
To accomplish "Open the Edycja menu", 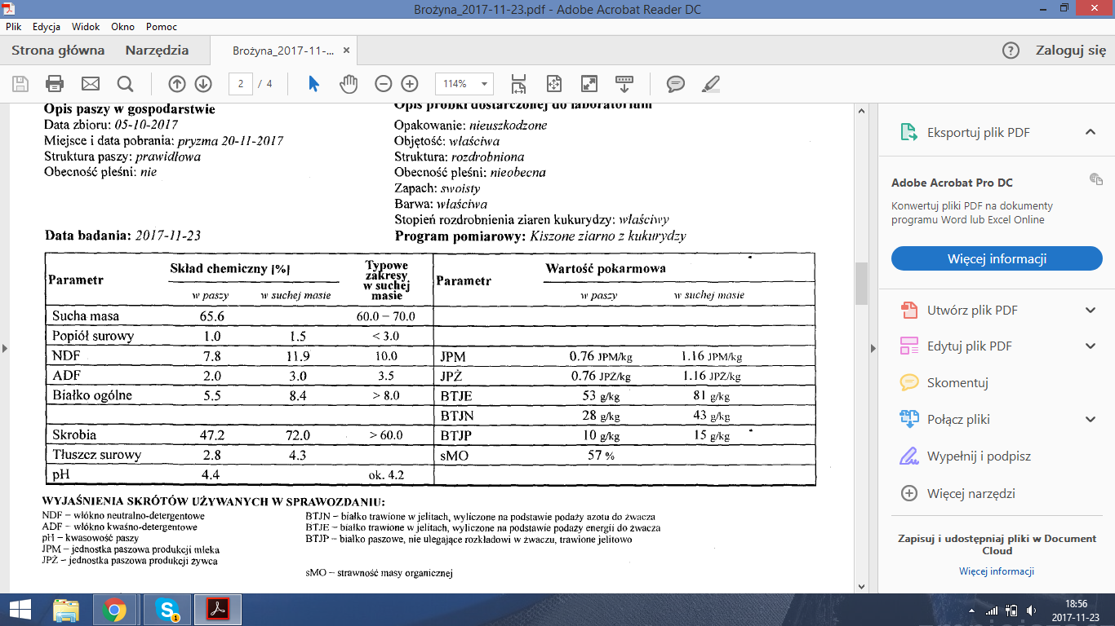I will tap(47, 27).
